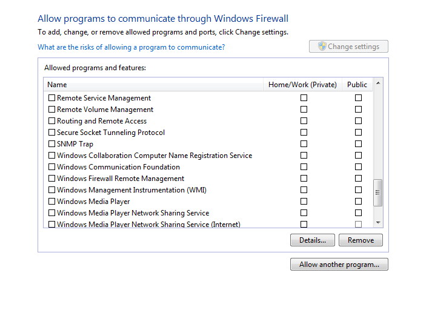Click the Allow another program button
The height and width of the screenshot is (319, 432).
[x=339, y=265]
